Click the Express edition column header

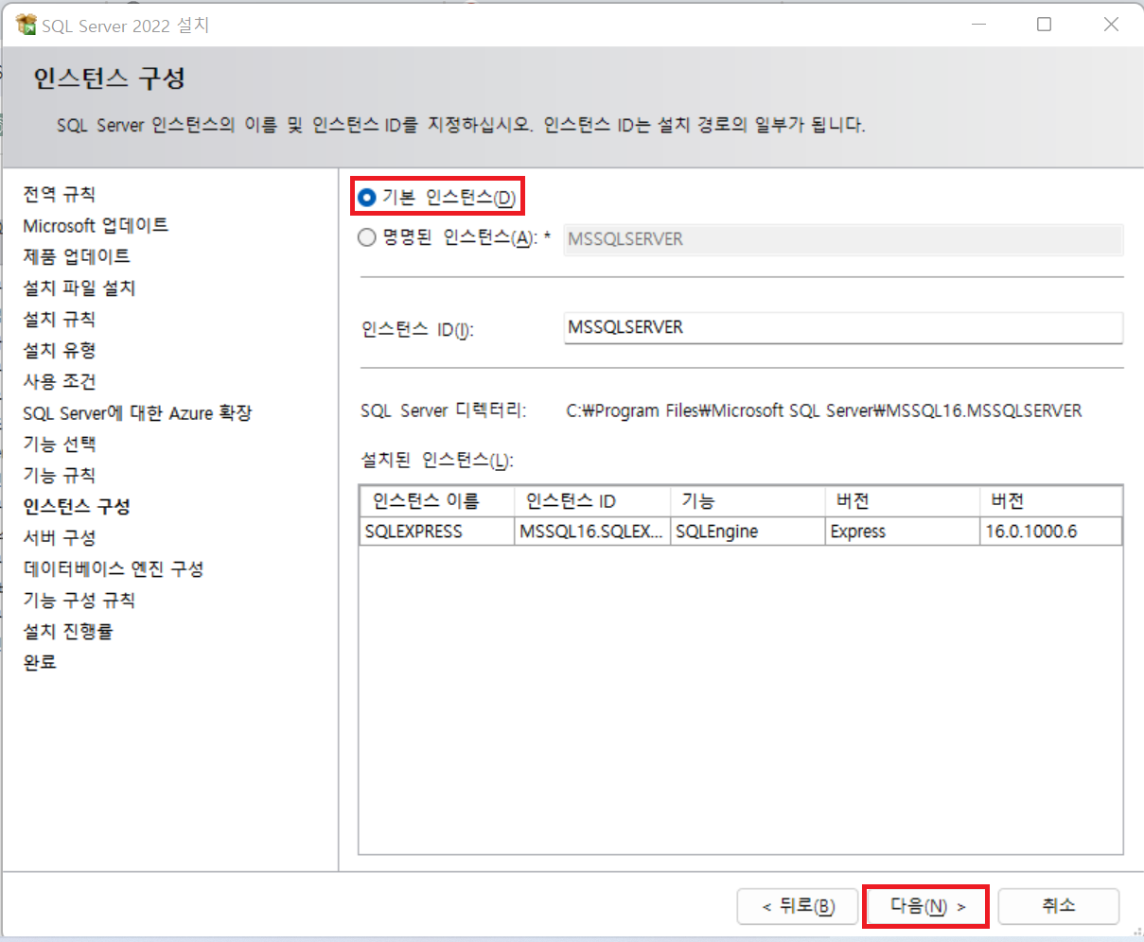[903, 501]
